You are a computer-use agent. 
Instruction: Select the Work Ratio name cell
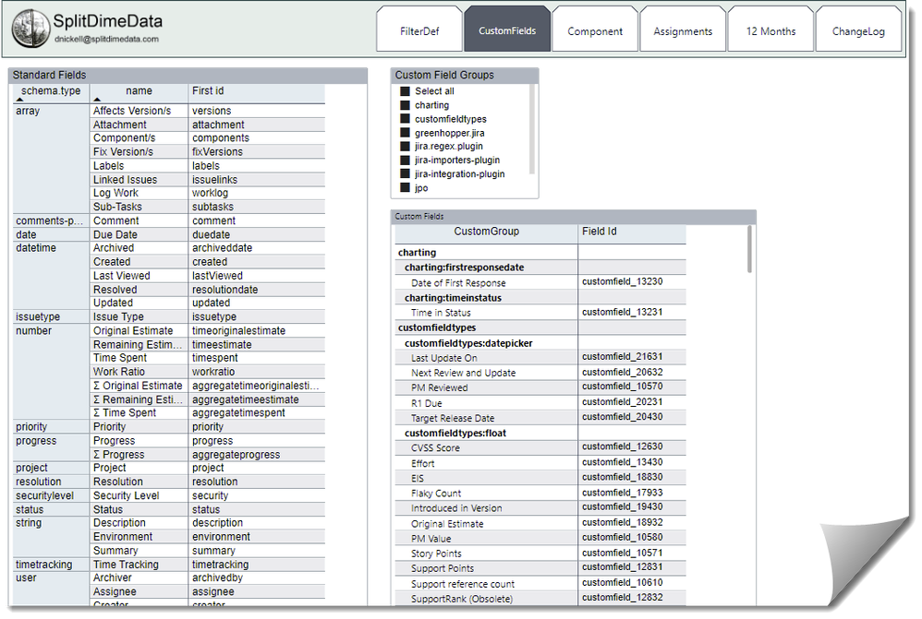(139, 372)
